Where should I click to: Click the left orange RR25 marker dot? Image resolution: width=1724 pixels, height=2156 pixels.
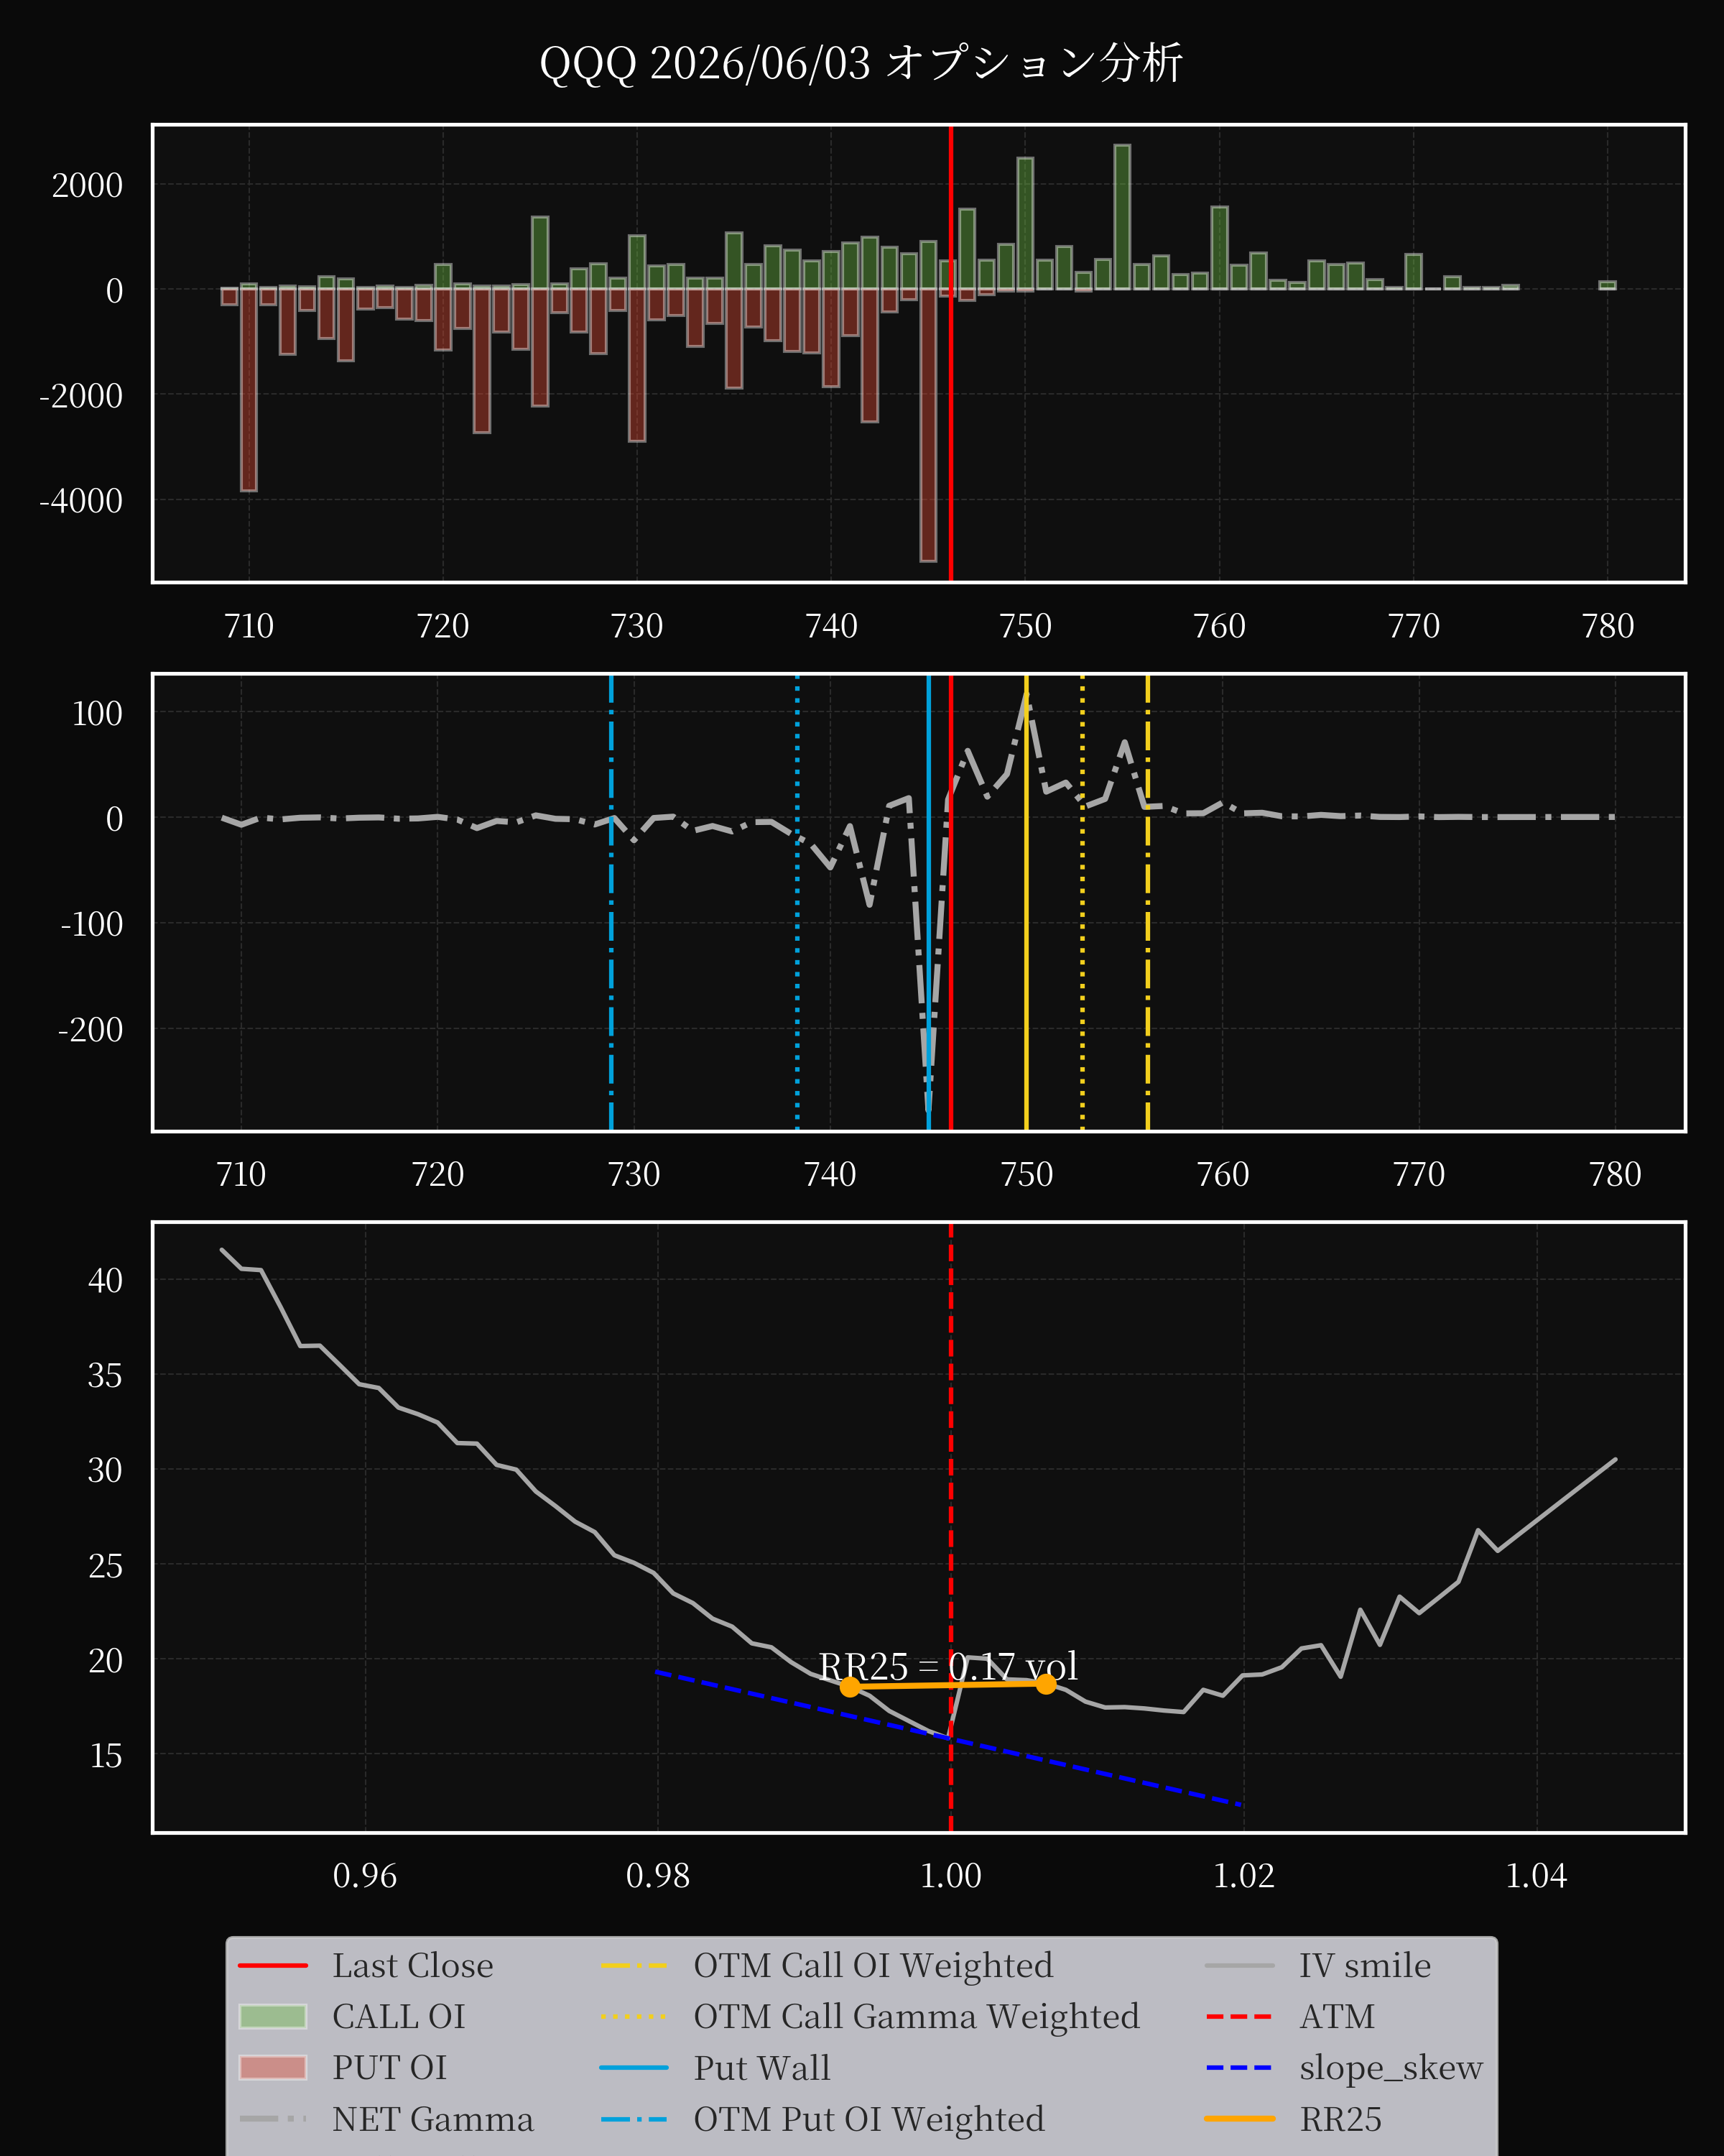click(x=850, y=1687)
